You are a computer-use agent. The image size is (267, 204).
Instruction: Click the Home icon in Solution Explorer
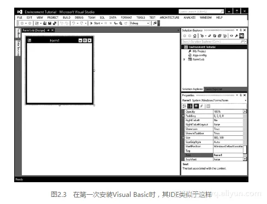point(194,36)
